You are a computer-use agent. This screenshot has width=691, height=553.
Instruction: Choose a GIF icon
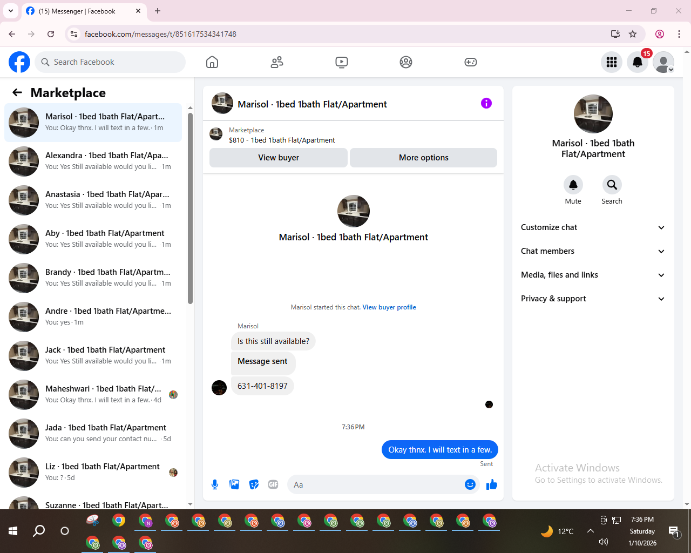[x=273, y=484]
